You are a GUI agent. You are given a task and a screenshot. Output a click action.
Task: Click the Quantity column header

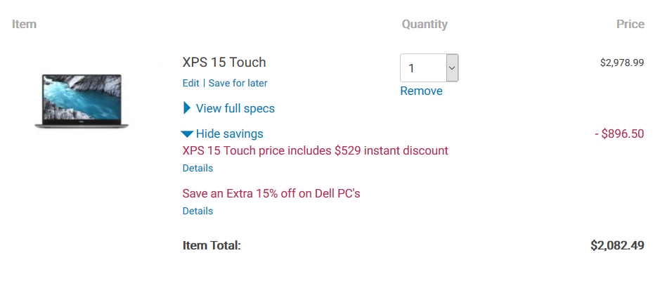click(x=425, y=25)
